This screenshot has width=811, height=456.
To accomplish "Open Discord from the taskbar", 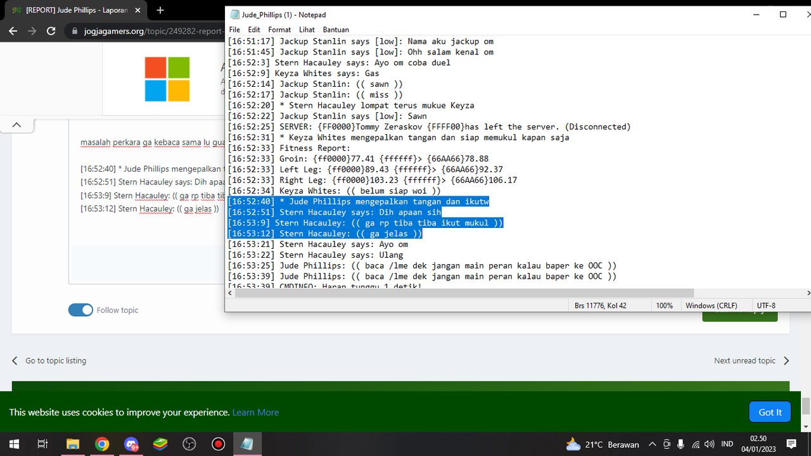I will [x=131, y=444].
